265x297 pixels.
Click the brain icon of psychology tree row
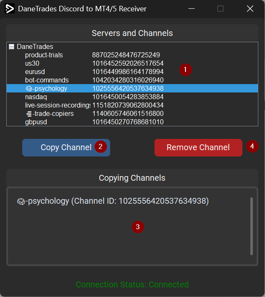(29, 88)
